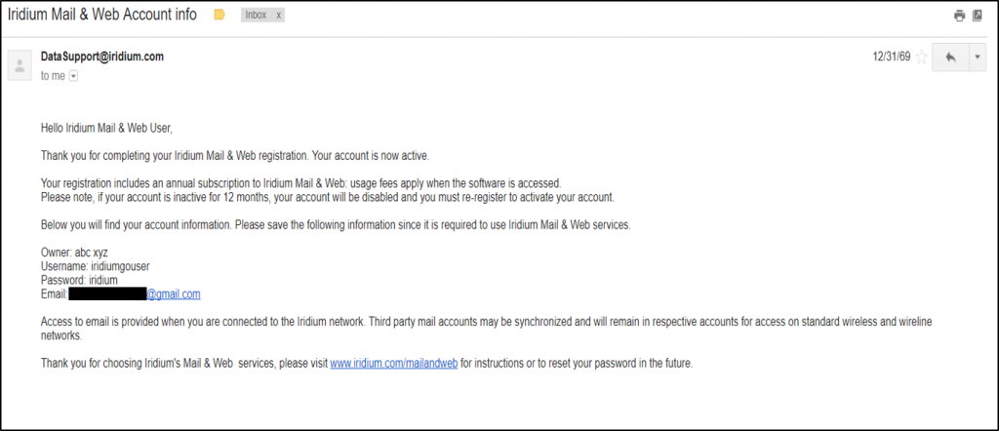Print the Iridium account info email

pos(959,16)
